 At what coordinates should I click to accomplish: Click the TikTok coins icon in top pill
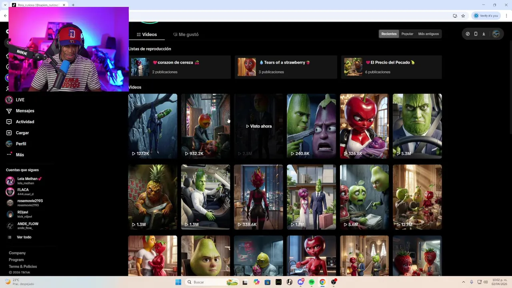click(x=468, y=34)
